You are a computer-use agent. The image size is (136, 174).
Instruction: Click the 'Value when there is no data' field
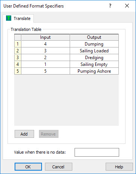coord(97,152)
